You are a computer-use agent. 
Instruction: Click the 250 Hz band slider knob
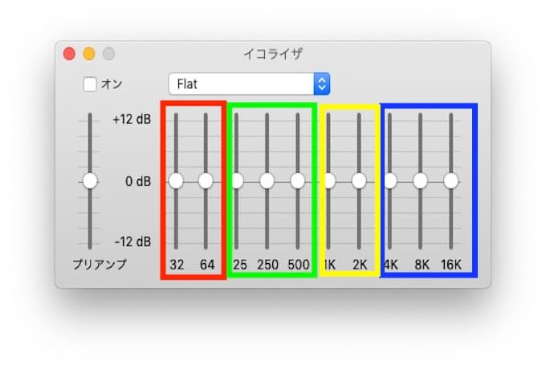click(x=267, y=181)
